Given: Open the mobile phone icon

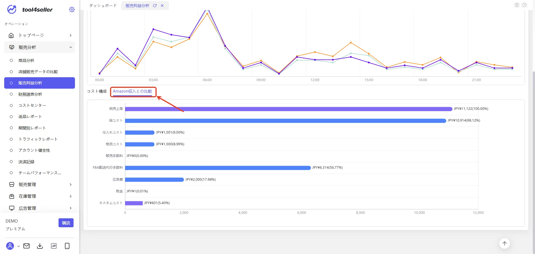Looking at the screenshot, I should coord(67,246).
